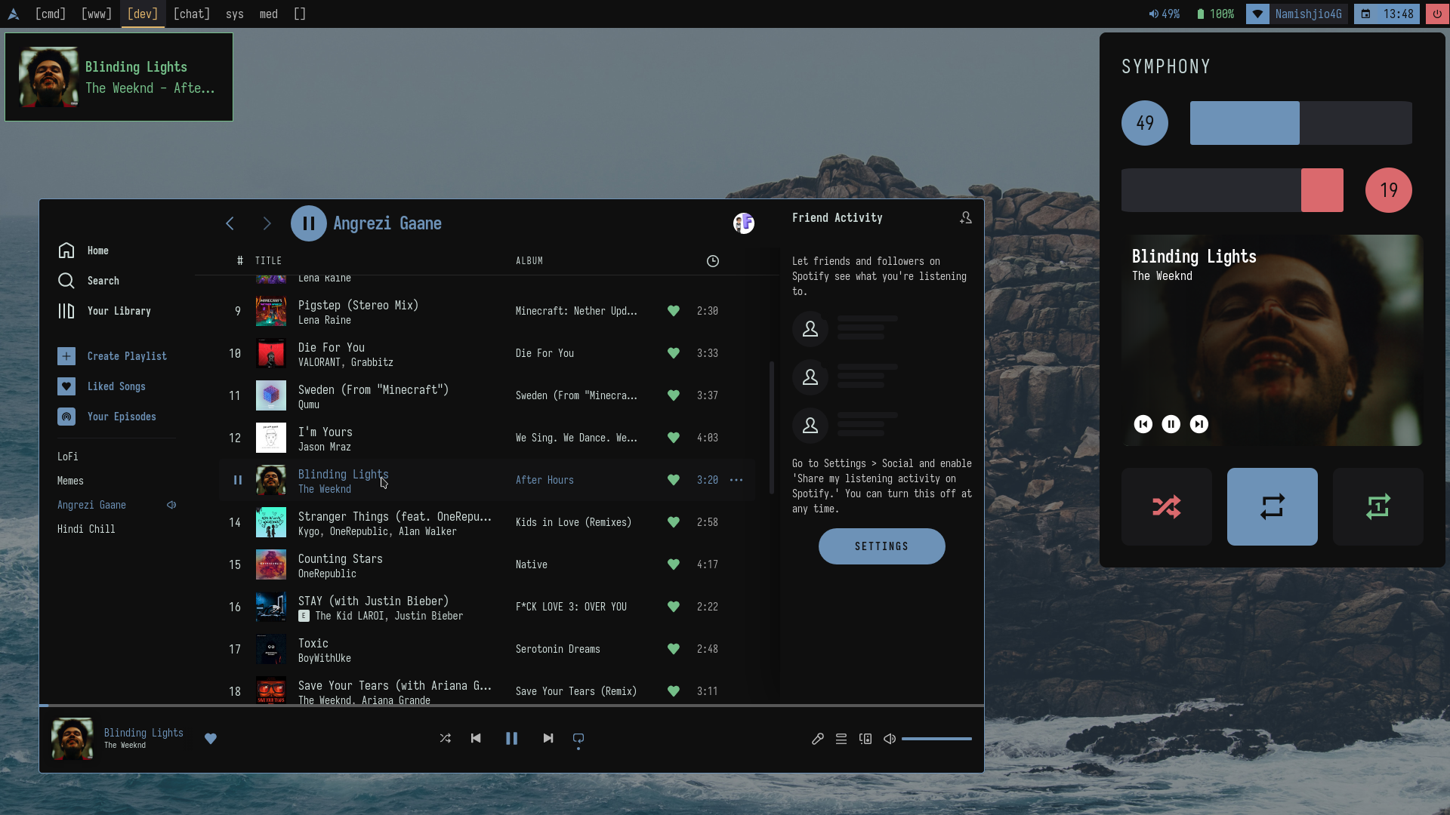
Task: Toggle shuffle in Spotify player bar
Action: click(x=446, y=738)
